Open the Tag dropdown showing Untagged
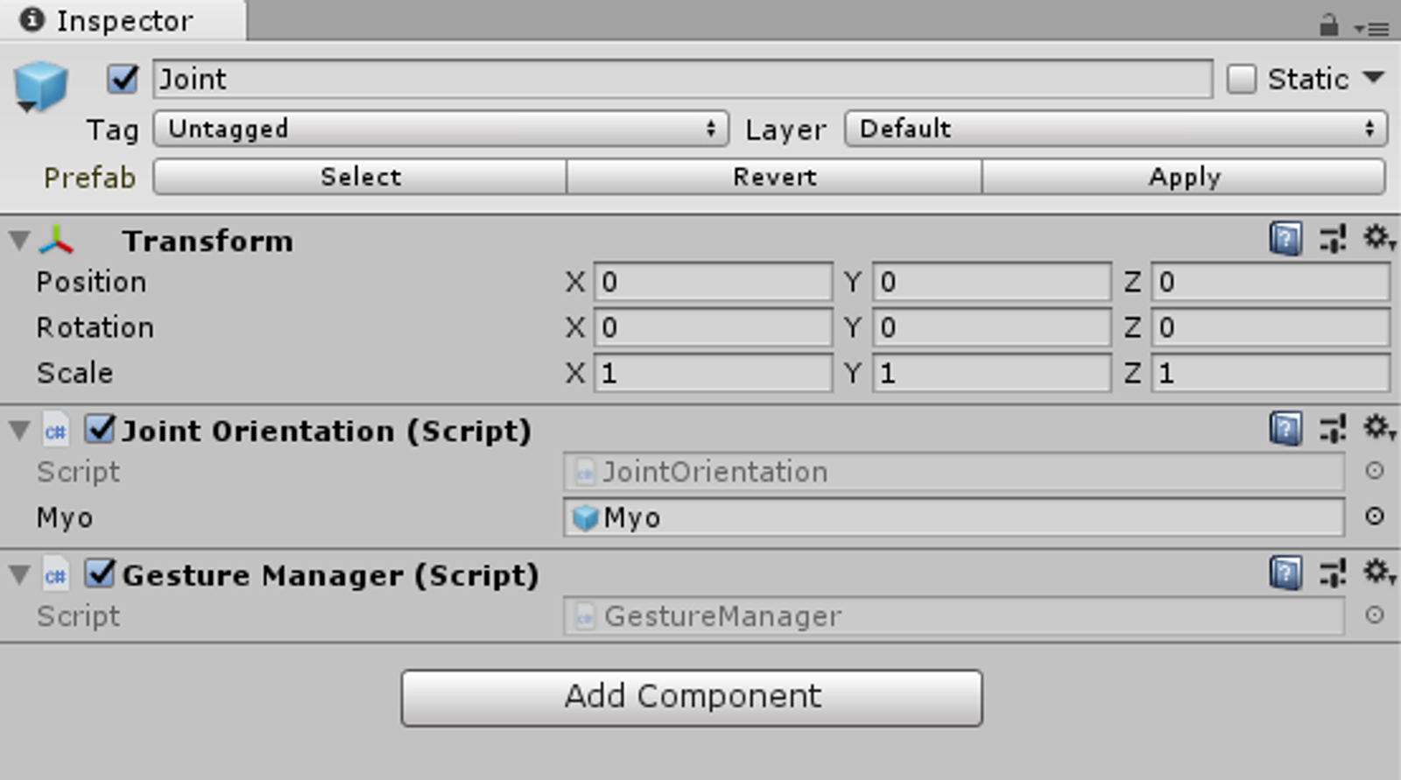This screenshot has width=1401, height=780. pyautogui.click(x=440, y=129)
